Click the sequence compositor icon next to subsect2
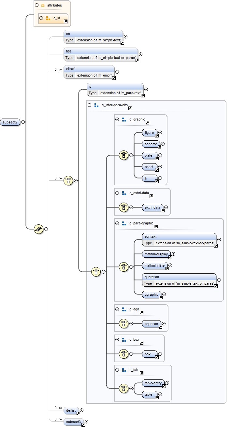This screenshot has width=232, height=427. pos(39,229)
